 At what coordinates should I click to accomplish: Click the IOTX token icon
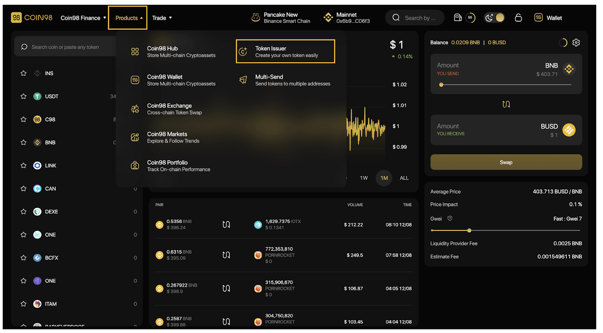tap(258, 225)
